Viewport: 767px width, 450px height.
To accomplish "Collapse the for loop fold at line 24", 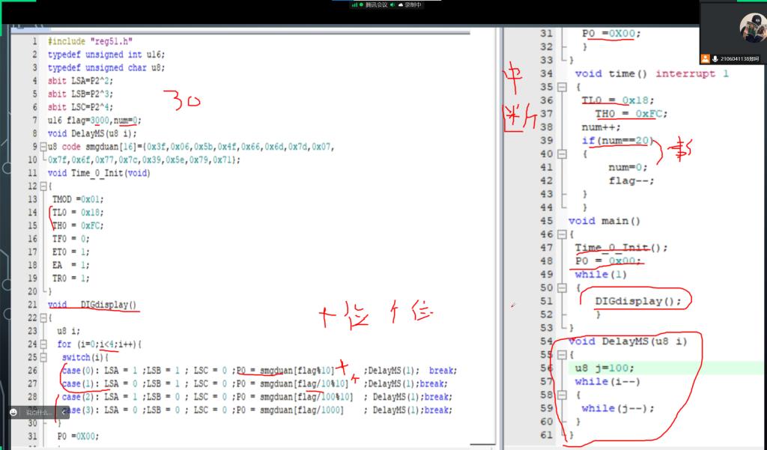I will coord(43,344).
